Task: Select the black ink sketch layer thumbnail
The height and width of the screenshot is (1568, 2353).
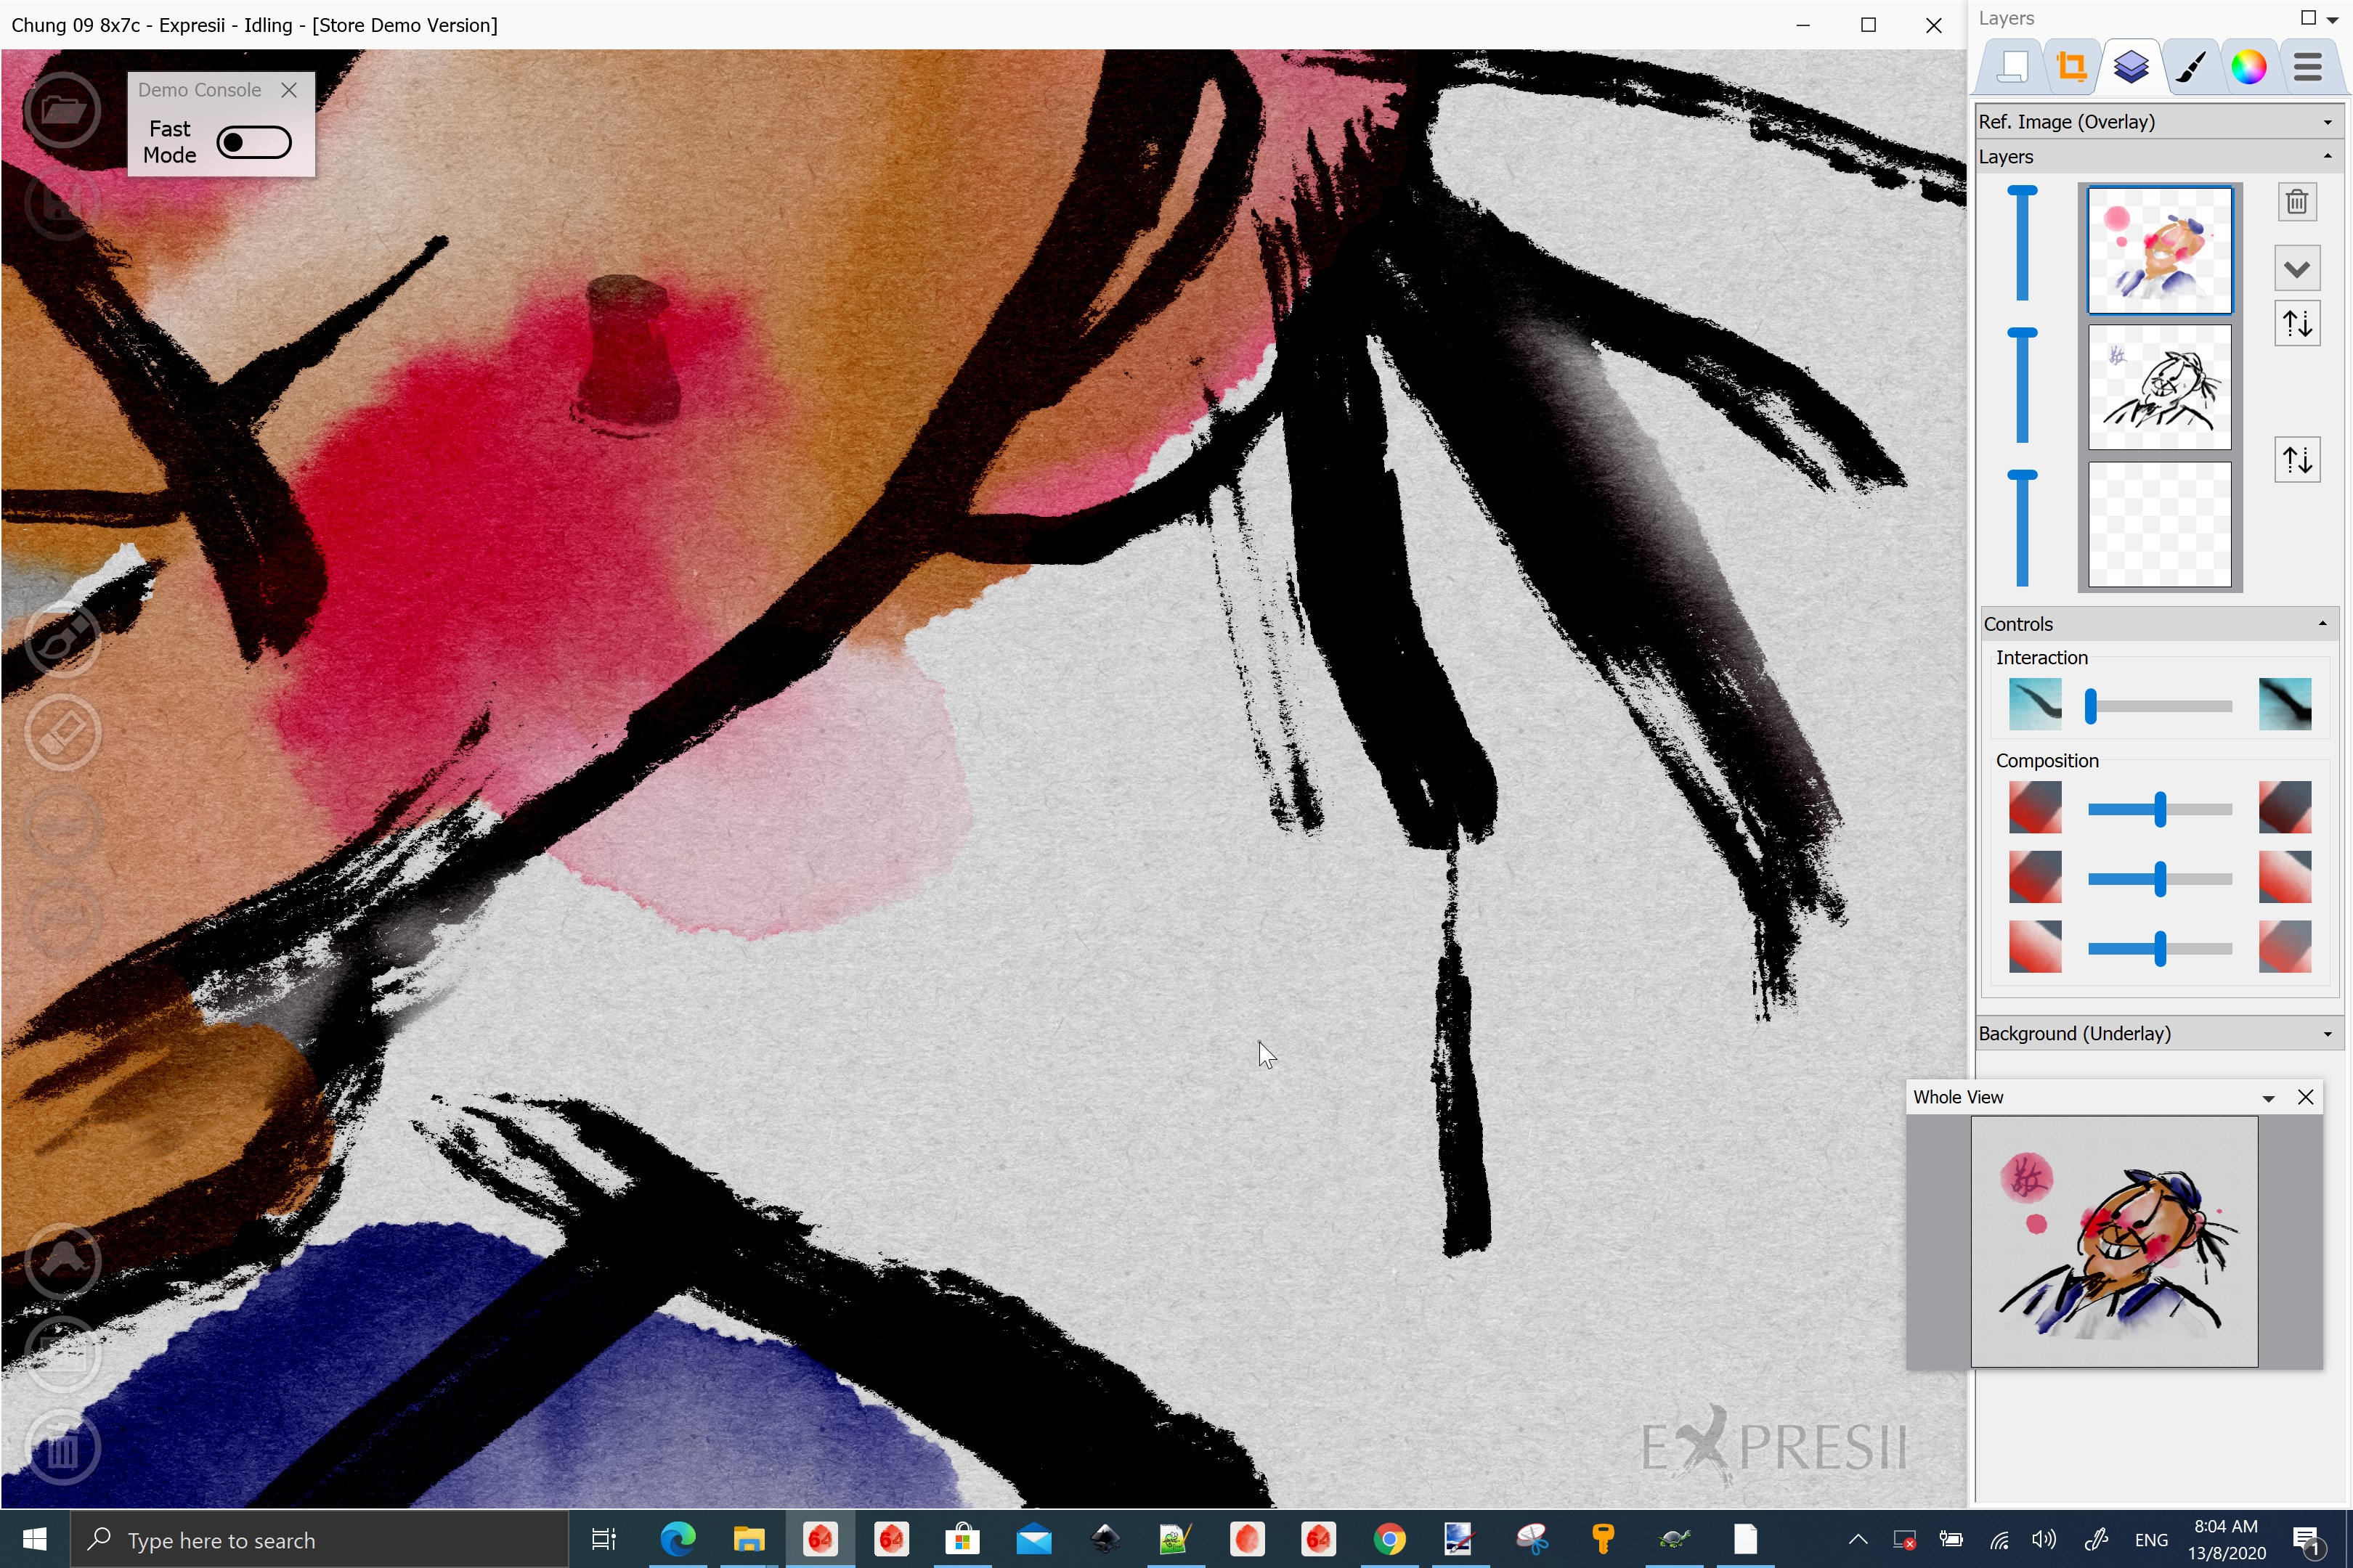Action: (x=2159, y=388)
